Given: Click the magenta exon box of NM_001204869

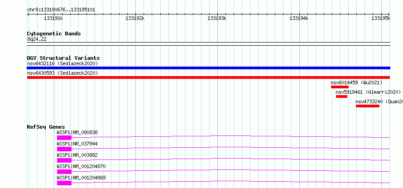Looking at the screenshot, I should pos(64,183).
